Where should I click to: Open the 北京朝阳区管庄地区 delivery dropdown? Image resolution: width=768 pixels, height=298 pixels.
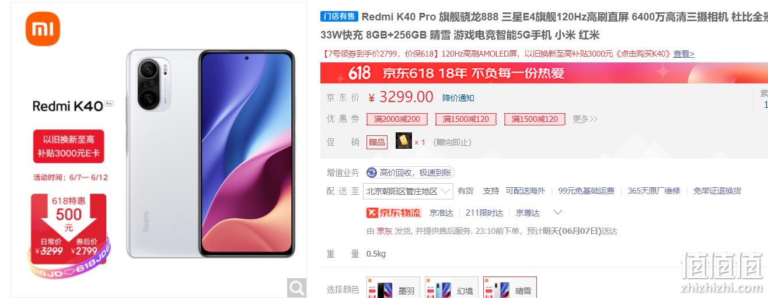click(x=409, y=191)
